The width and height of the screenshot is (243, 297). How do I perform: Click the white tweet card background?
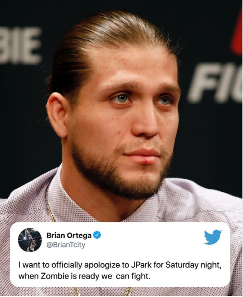[x=120, y=254]
